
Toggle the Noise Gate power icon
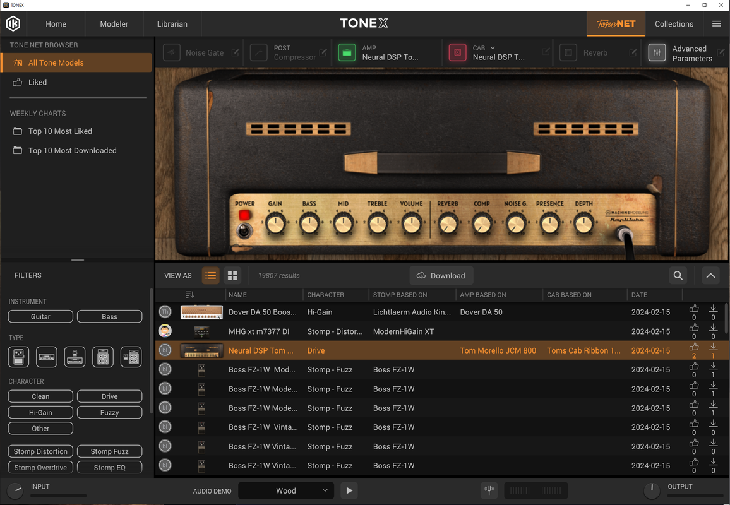point(172,52)
